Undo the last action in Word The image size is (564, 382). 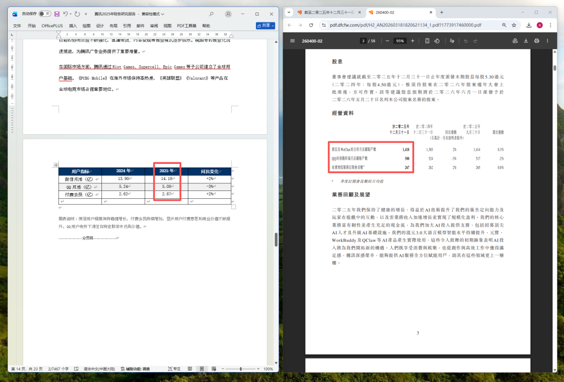coord(65,14)
